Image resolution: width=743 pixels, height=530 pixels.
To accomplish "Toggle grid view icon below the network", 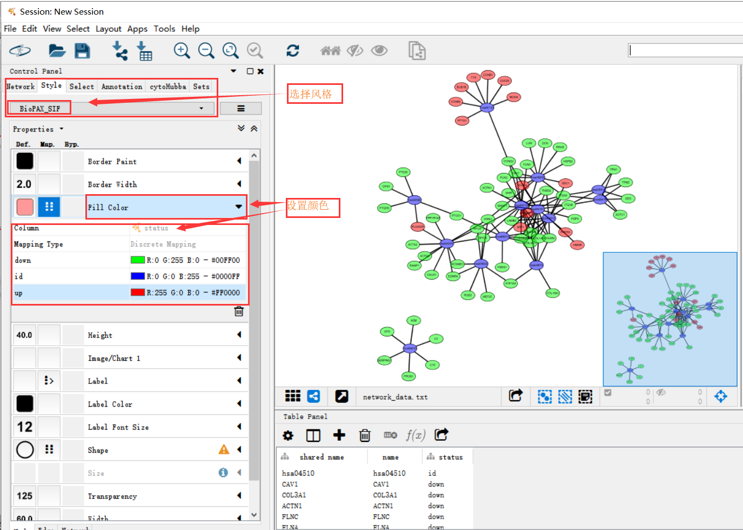I will point(293,396).
